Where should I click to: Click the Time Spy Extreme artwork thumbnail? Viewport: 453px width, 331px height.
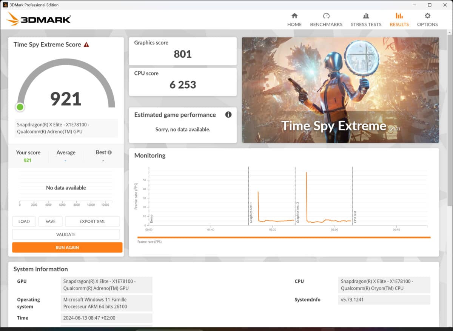pyautogui.click(x=341, y=90)
